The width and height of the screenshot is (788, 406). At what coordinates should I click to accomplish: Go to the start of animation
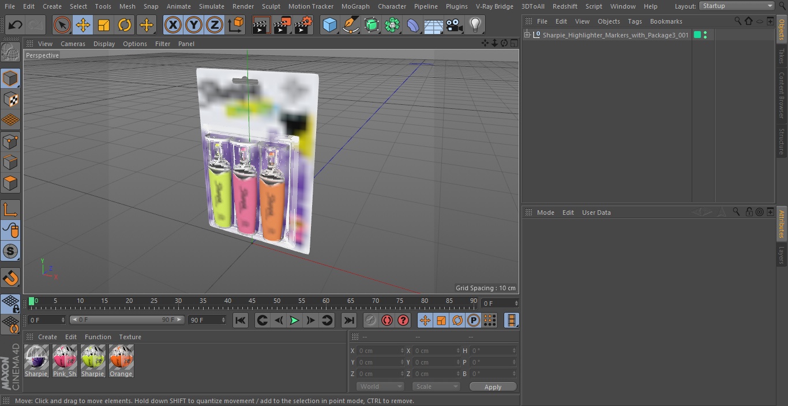point(241,320)
